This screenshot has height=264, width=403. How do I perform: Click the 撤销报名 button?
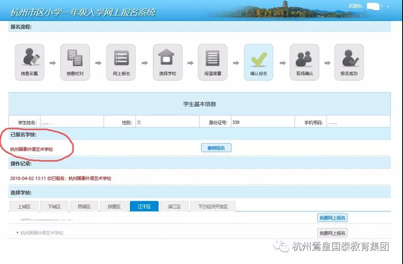coord(216,148)
